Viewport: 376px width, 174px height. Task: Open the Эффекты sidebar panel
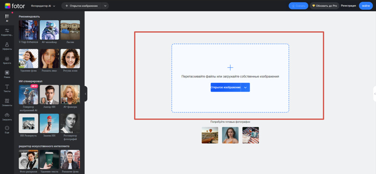click(x=7, y=46)
